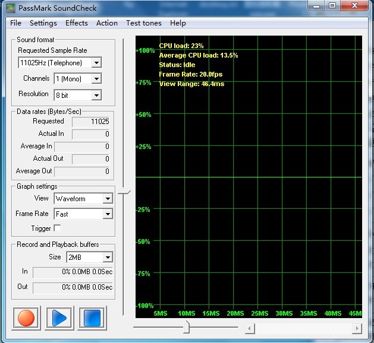Image resolution: width=374 pixels, height=343 pixels.
Task: Click the Requested data rate field
Action: point(91,122)
